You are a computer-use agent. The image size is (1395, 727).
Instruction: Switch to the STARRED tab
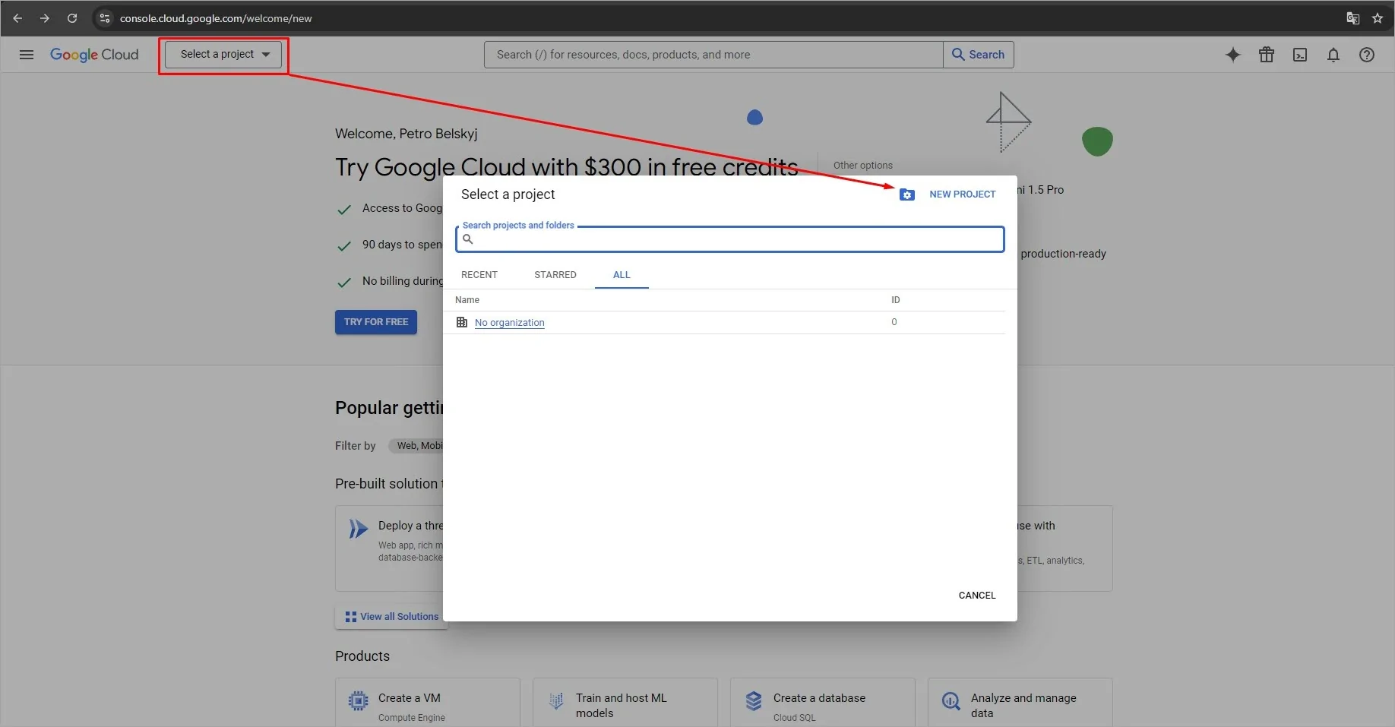coord(555,274)
